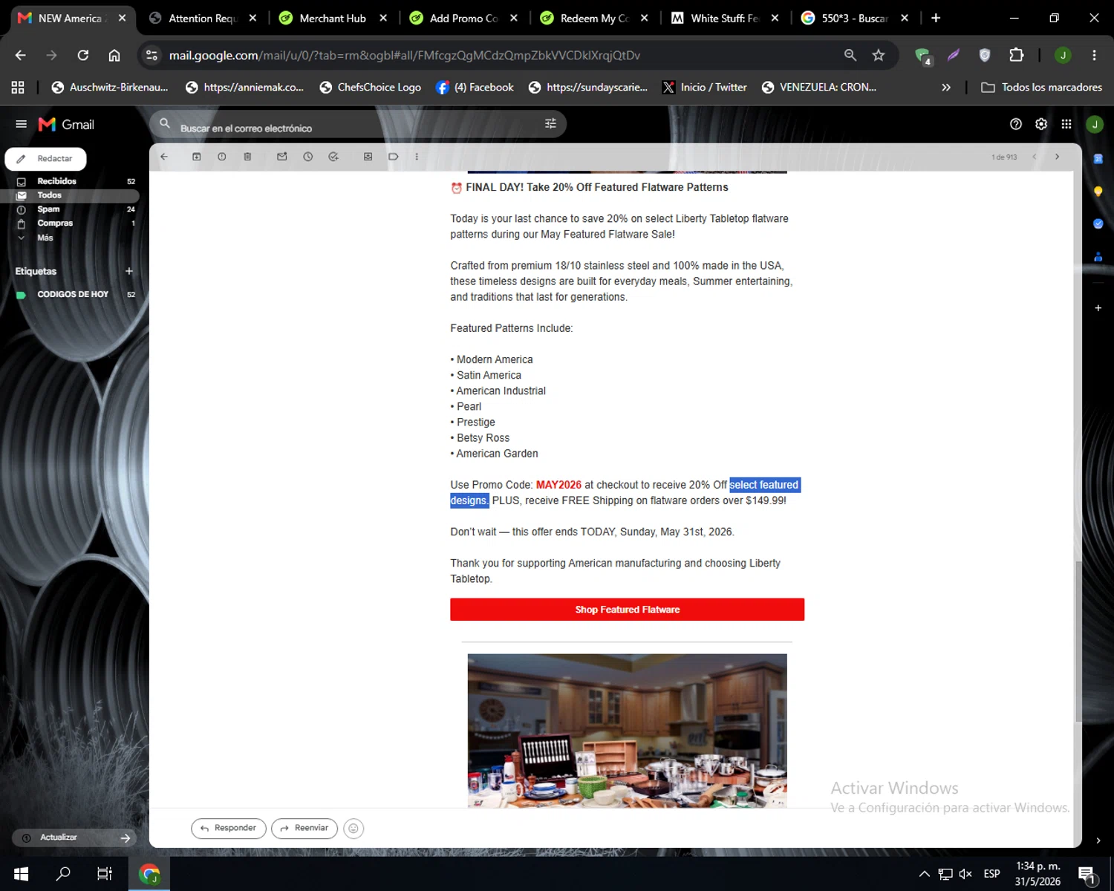
Task: Open the Inicio / Twitter bookmark
Action: [x=705, y=87]
